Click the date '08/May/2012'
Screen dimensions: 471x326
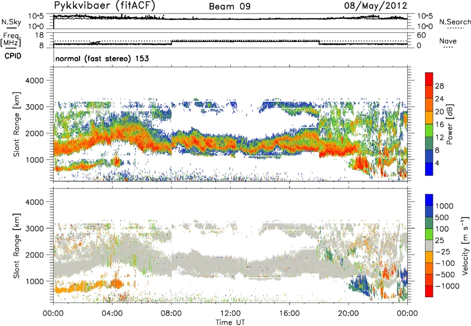[376, 6]
